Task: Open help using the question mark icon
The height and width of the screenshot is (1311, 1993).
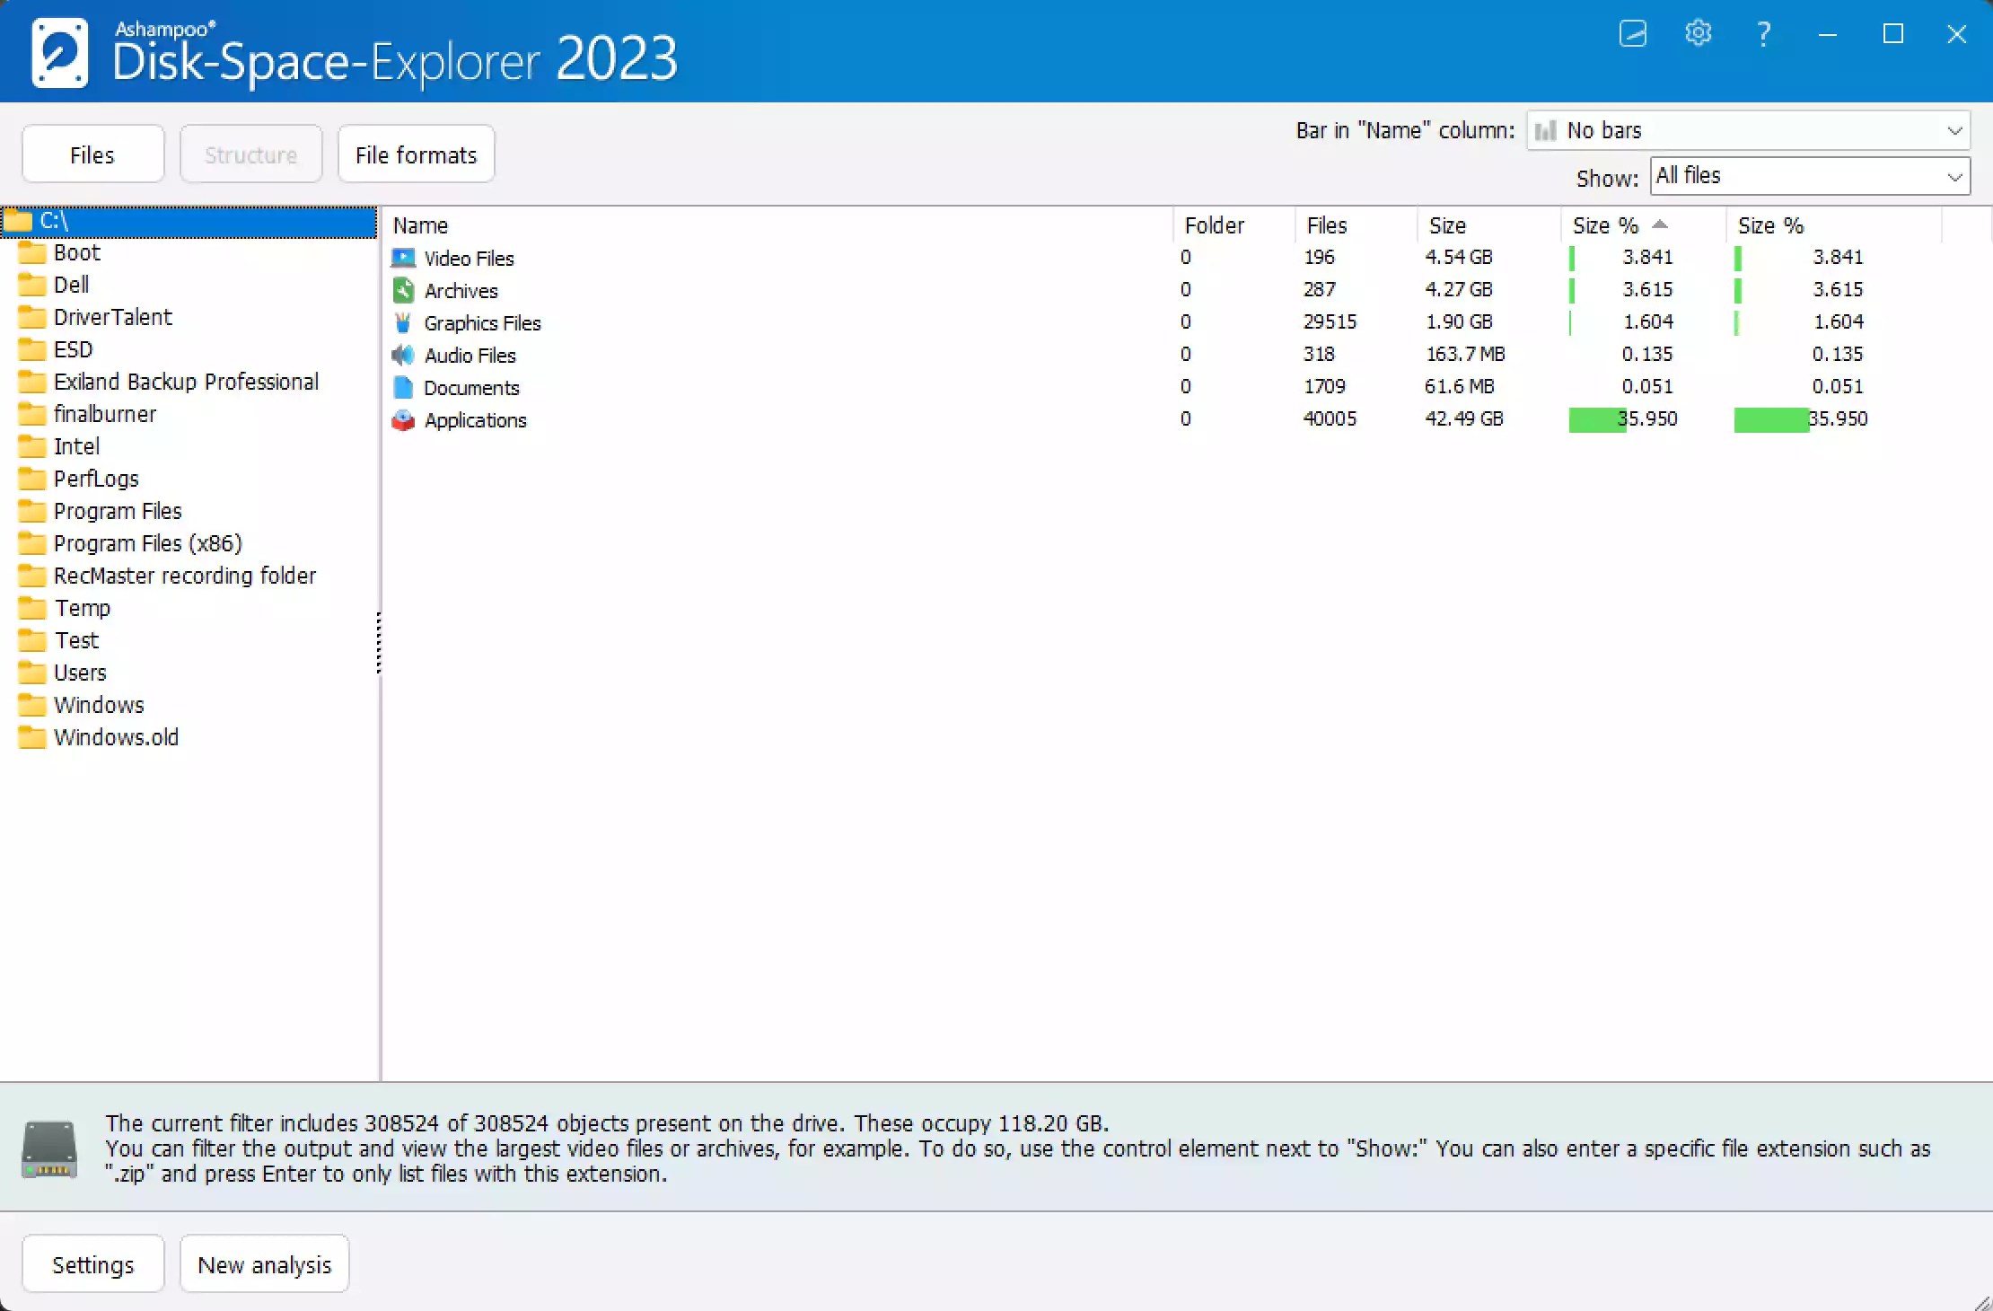Action: [x=1762, y=34]
